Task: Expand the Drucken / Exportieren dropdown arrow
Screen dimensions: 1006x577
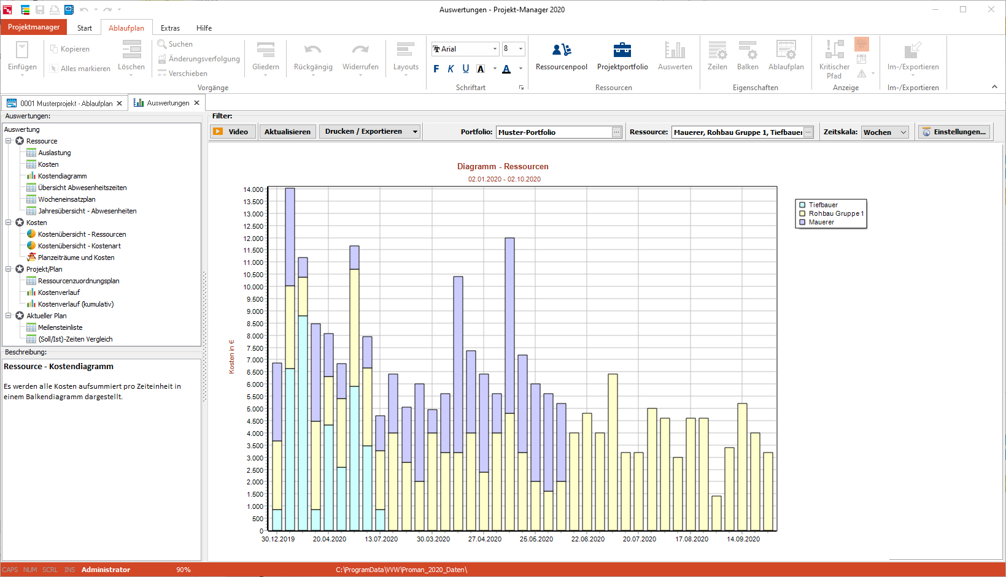Action: [415, 132]
